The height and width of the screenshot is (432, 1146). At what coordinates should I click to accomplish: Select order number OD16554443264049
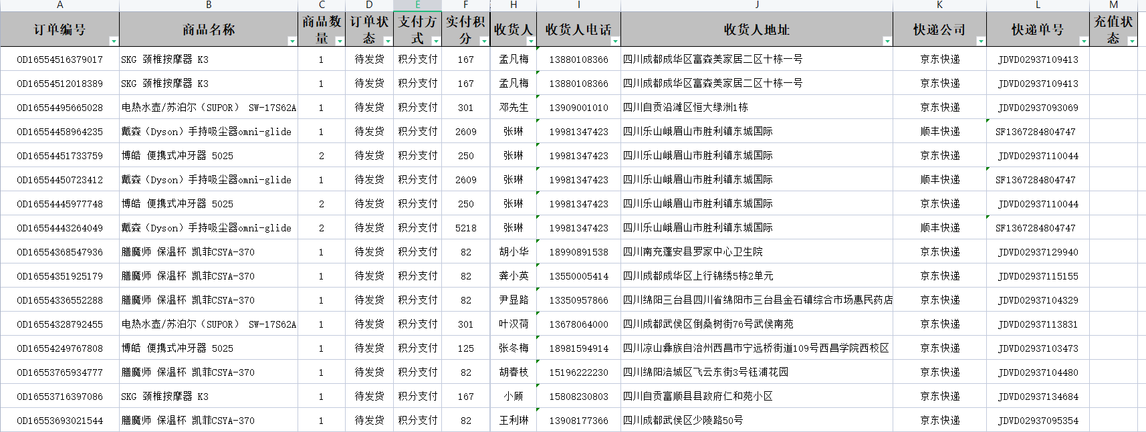(x=60, y=228)
